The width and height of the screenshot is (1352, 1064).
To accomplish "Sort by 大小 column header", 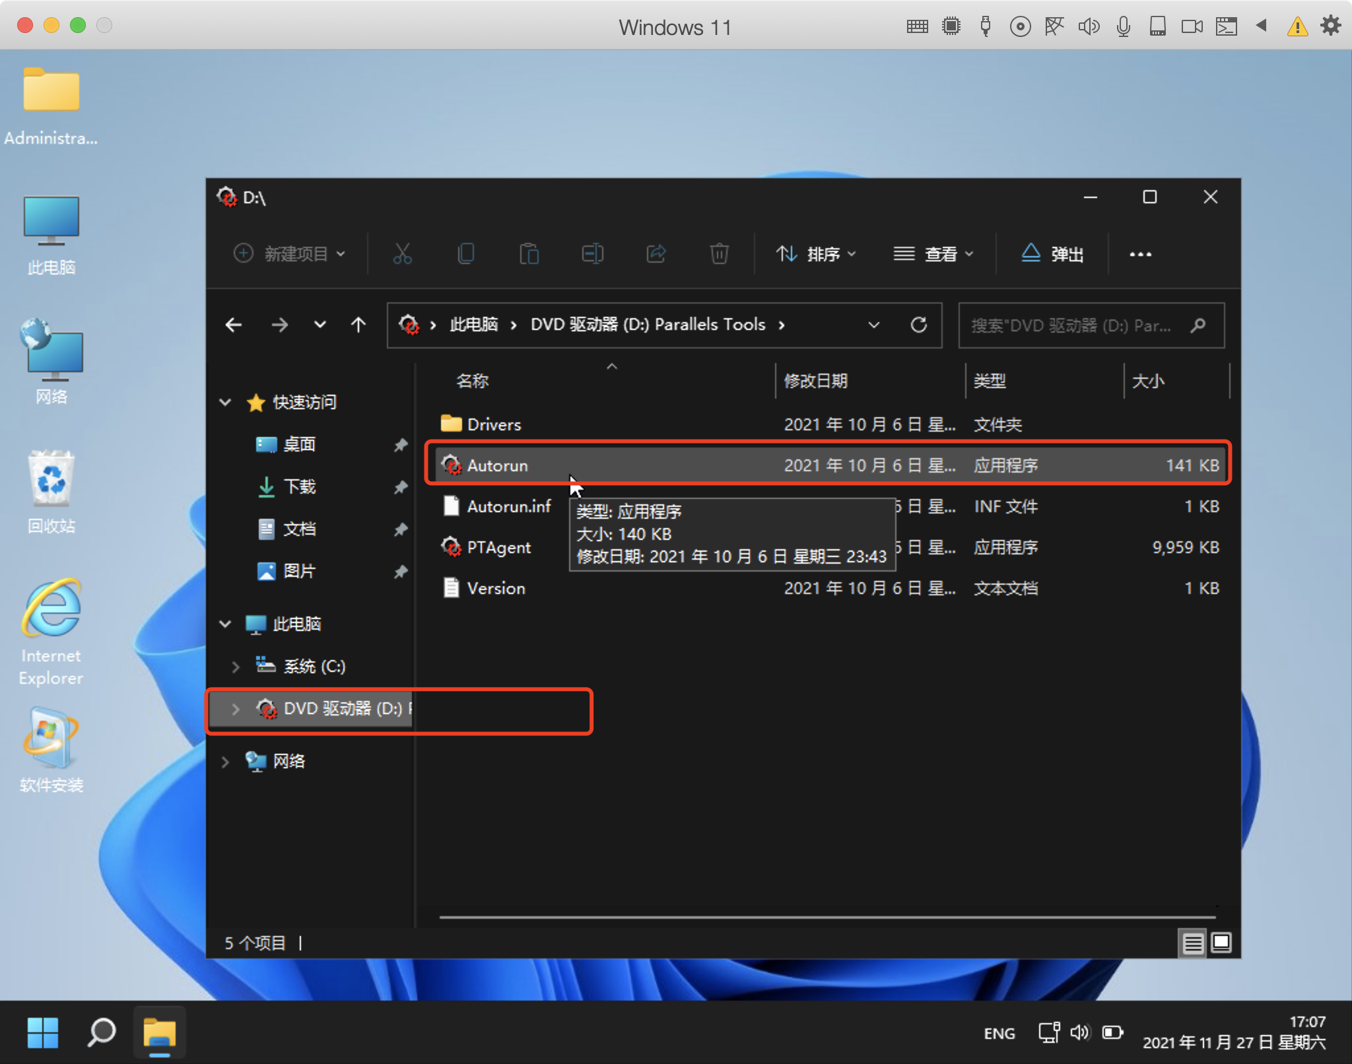I will click(x=1148, y=381).
